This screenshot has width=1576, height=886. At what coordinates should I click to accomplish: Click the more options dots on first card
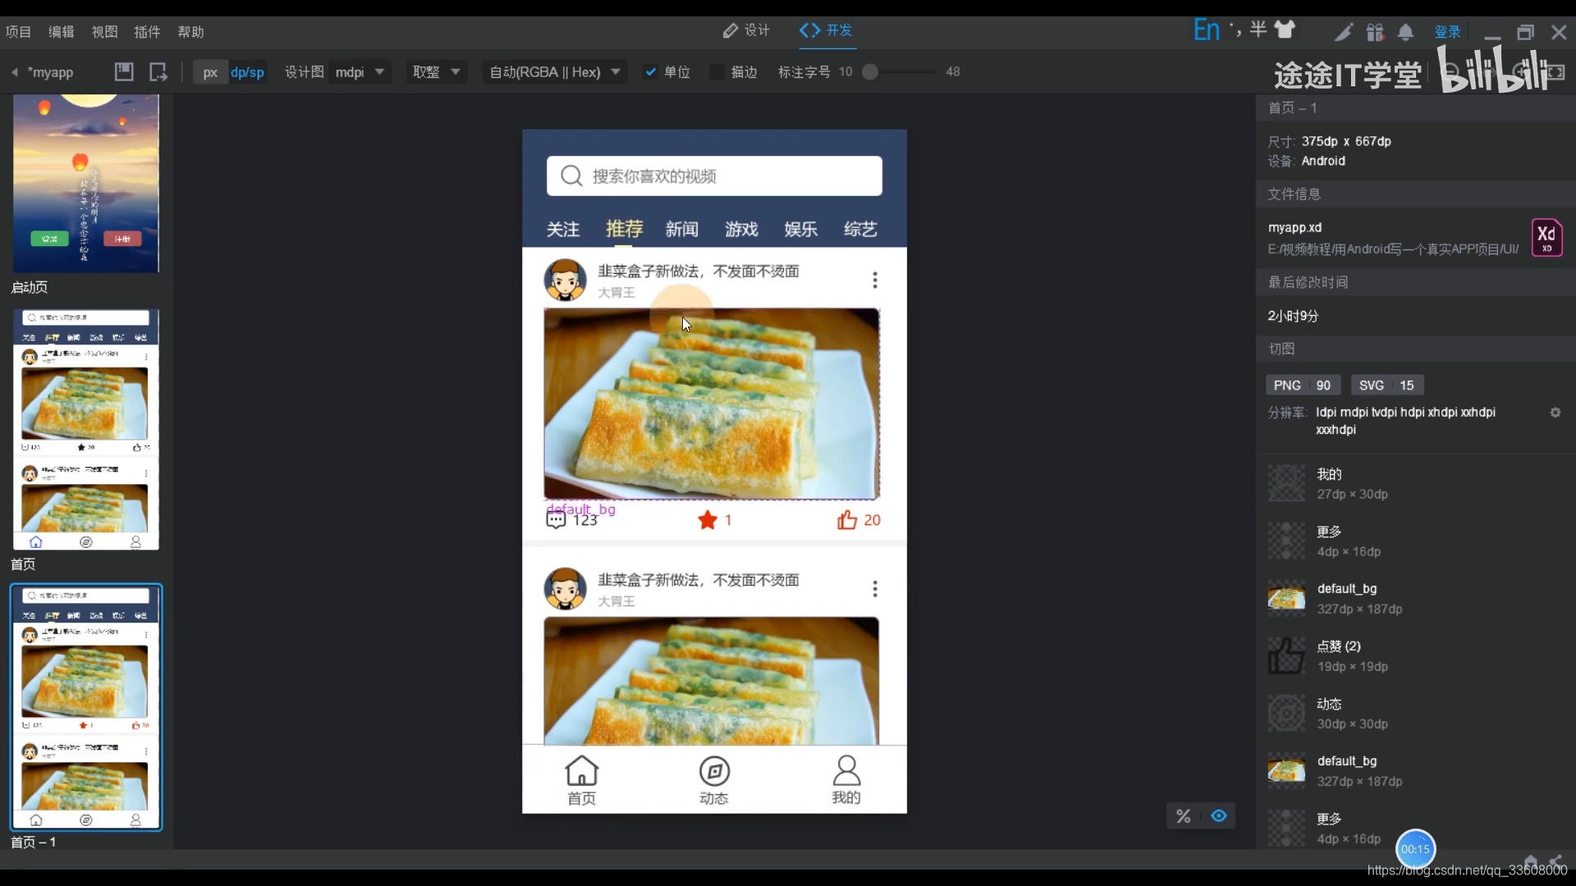click(x=875, y=281)
